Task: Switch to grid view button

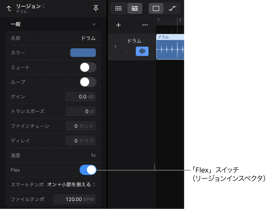Action: [118, 8]
